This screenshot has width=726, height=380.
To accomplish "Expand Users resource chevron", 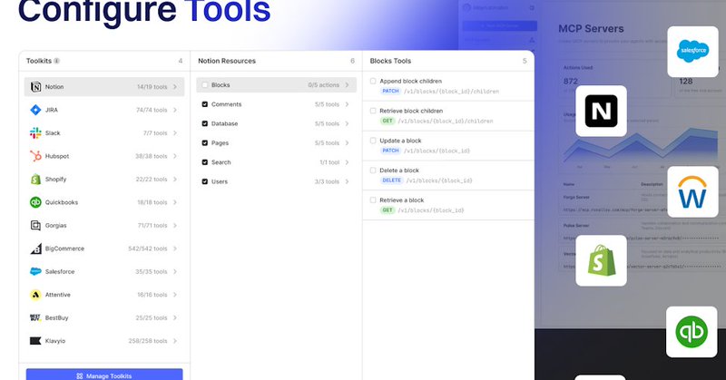I will tap(347, 182).
